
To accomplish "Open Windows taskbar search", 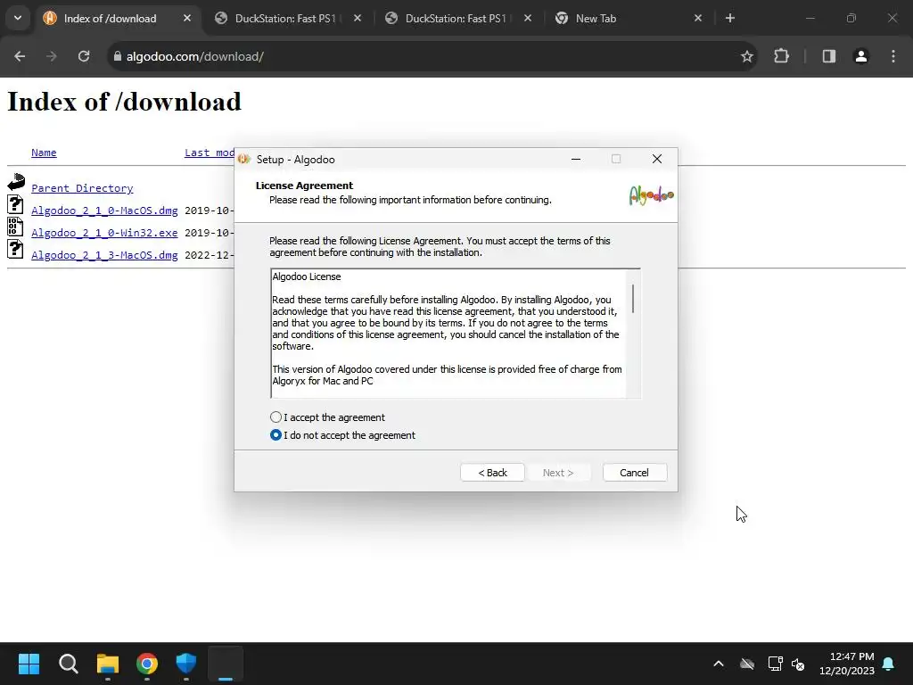I will pyautogui.click(x=68, y=664).
